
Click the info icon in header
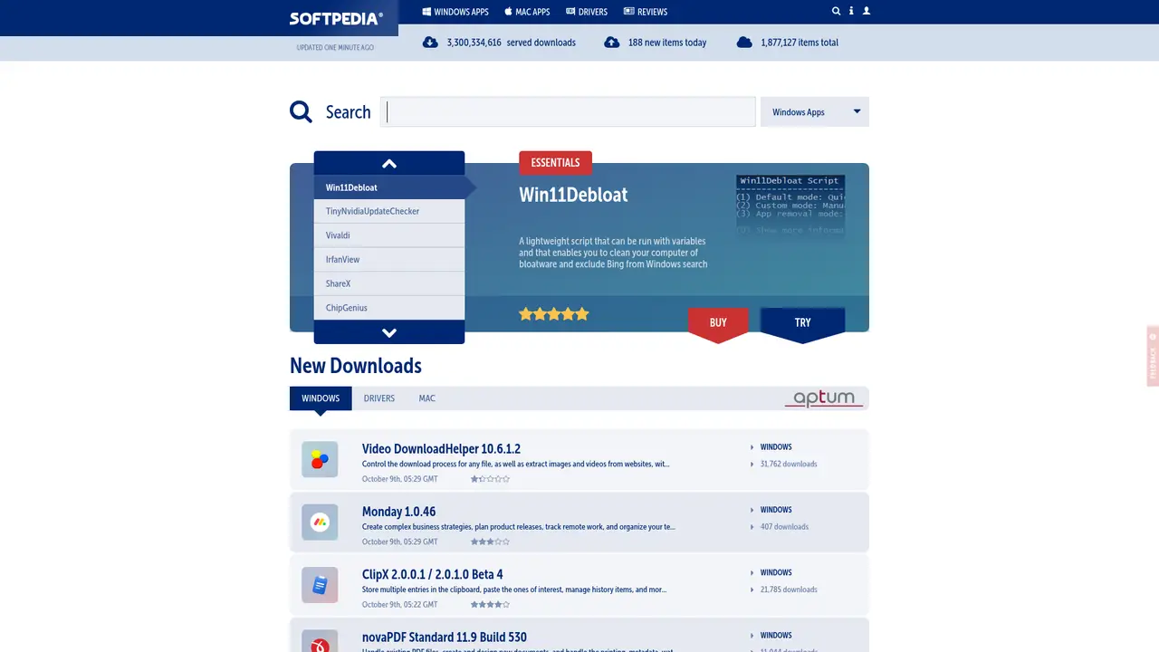[x=851, y=12]
